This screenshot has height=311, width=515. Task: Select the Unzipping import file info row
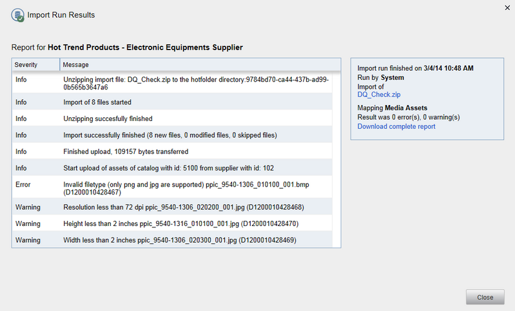[x=172, y=83]
